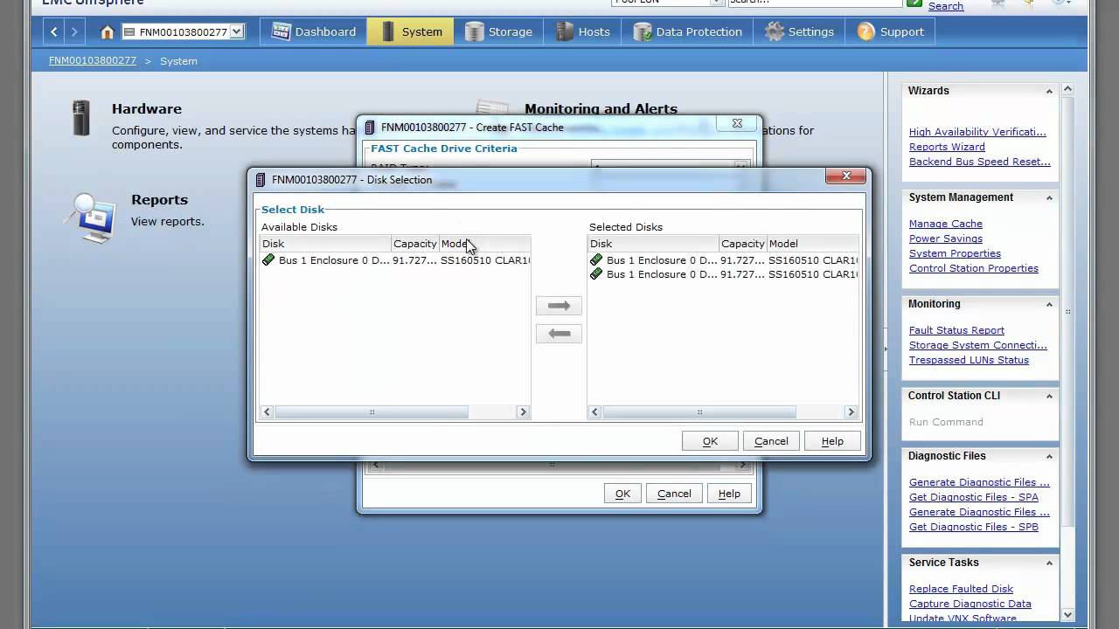Go to home via house icon
Screen dimensions: 1119x629
click(x=108, y=32)
